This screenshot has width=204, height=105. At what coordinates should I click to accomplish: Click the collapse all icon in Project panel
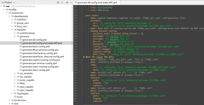(x=62, y=2)
